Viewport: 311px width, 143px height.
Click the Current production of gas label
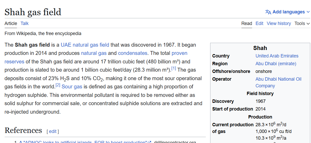(x=233, y=128)
